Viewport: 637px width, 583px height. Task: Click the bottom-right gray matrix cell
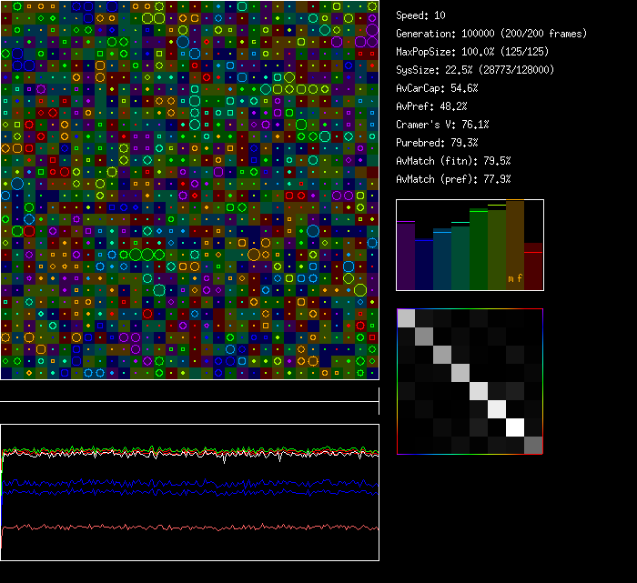[533, 445]
